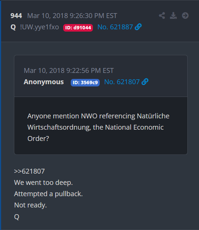The image size is (199, 230).
Task: Click the line 'Attempted a pullback.'
Action: [x=48, y=194]
